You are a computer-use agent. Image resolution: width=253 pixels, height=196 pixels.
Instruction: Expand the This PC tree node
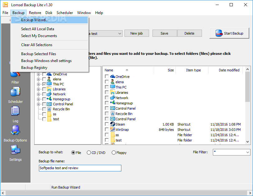click(38, 84)
